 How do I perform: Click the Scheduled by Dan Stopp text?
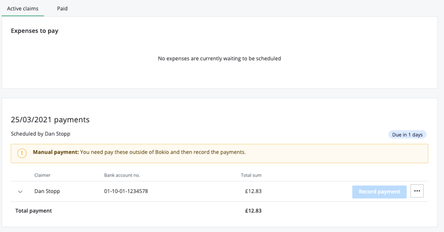(x=41, y=134)
